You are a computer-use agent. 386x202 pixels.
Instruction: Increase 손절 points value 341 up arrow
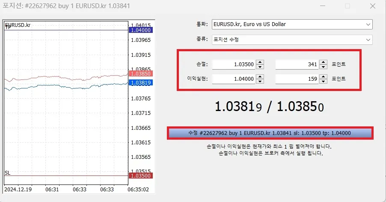pos(323,62)
